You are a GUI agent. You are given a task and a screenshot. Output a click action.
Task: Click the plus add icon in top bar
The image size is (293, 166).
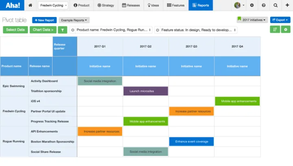click(287, 5)
